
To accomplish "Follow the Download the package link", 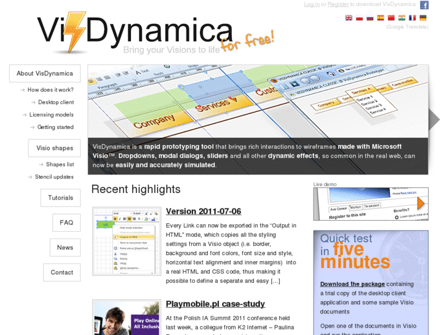I will click(x=352, y=284).
